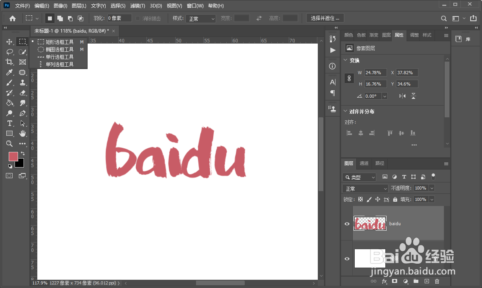
Task: Choose the Clone Stamp tool
Action: (x=22, y=82)
